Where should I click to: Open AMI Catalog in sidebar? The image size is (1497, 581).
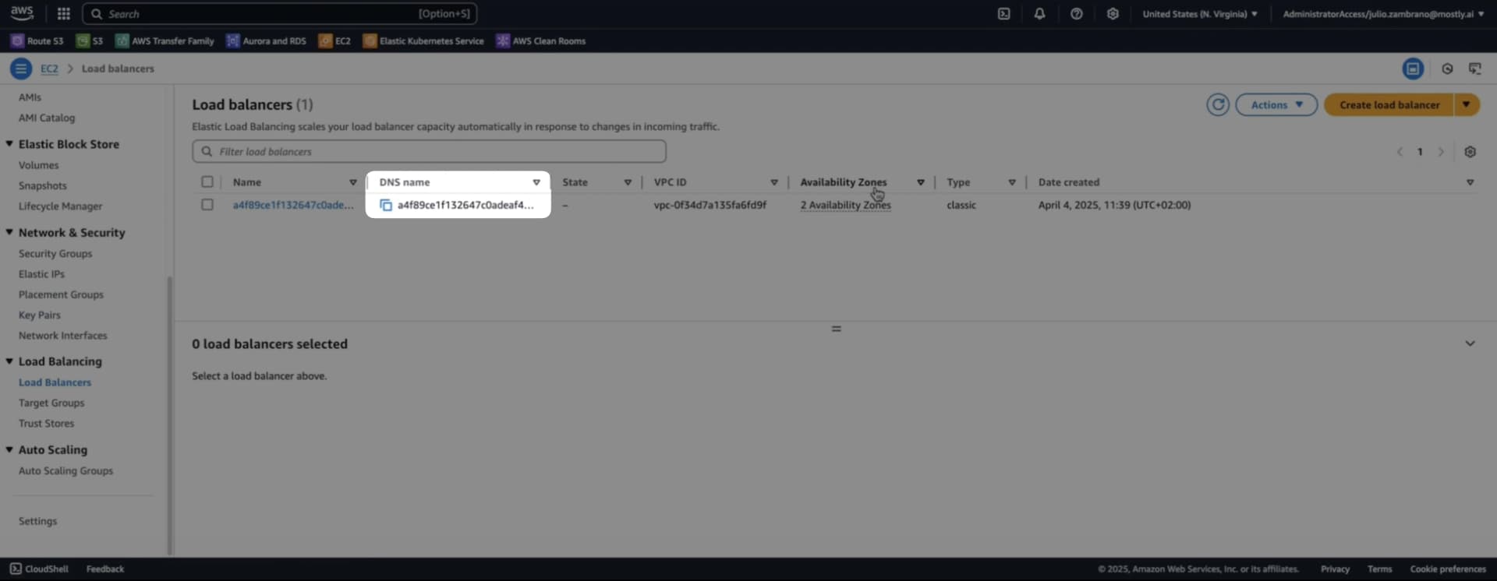[47, 118]
